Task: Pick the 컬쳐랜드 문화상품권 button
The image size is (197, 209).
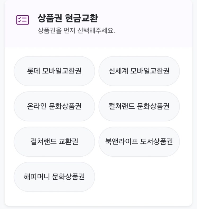Action: [x=139, y=106]
